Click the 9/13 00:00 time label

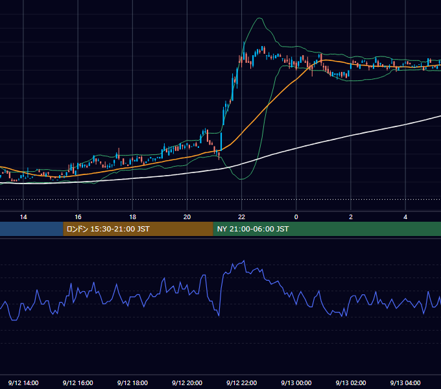296,383
